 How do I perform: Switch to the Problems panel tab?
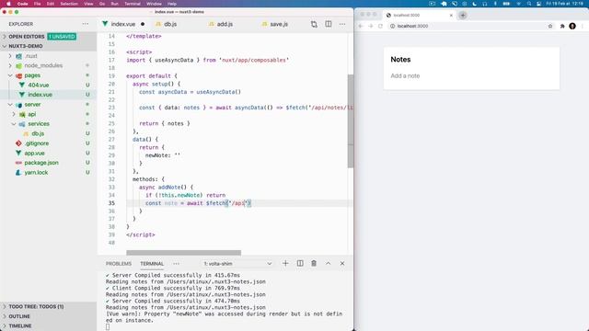click(x=119, y=264)
